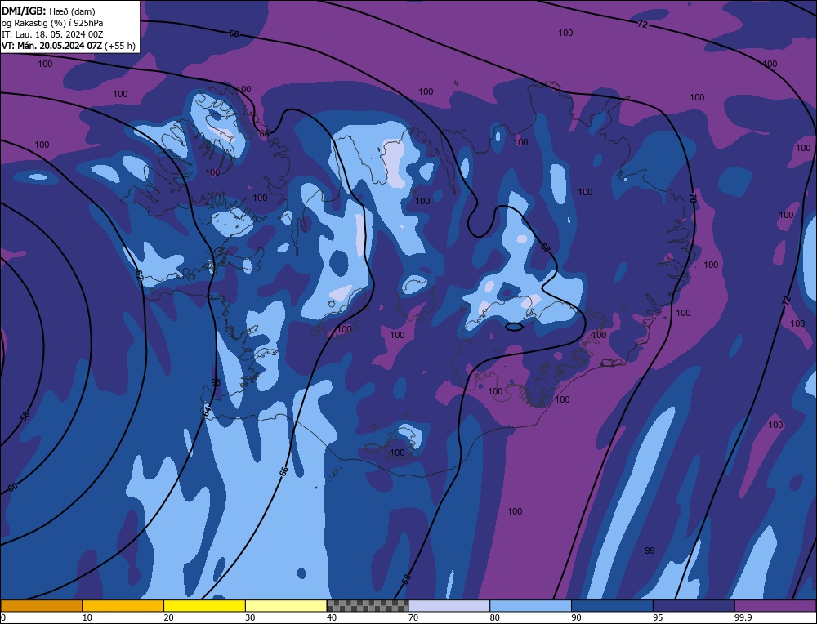Click the 'DMI/IGB: Hæð (dam)' title line
Image resolution: width=817 pixels, height=624 pixels.
coord(48,11)
